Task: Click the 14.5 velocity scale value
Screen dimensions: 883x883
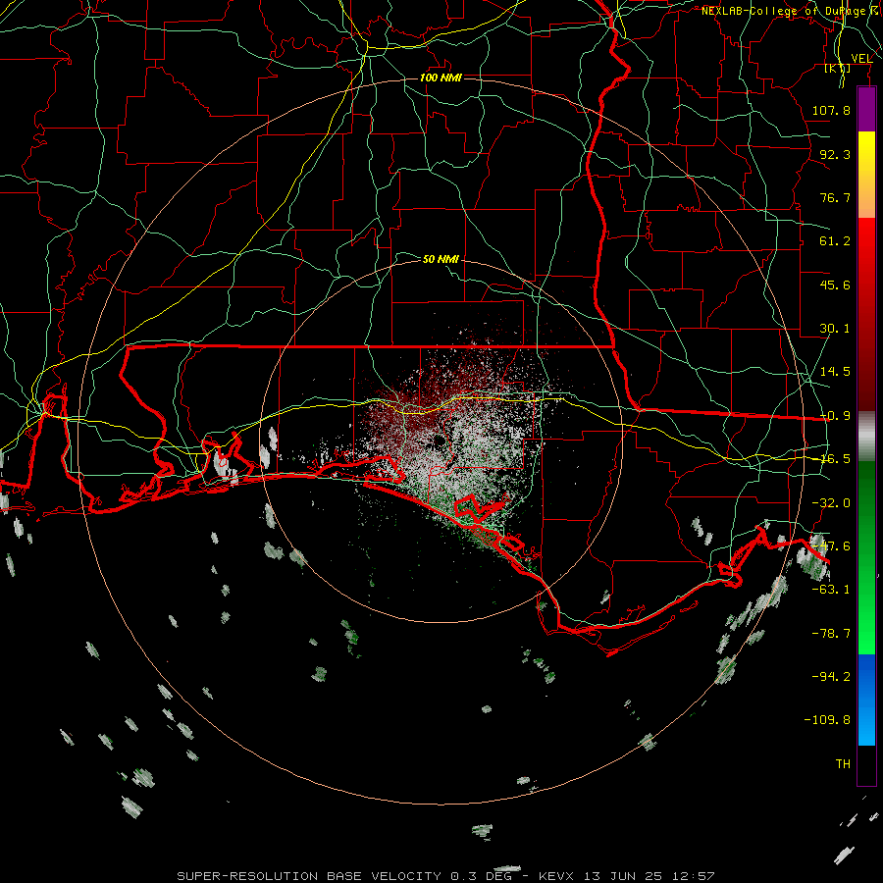Action: [835, 372]
